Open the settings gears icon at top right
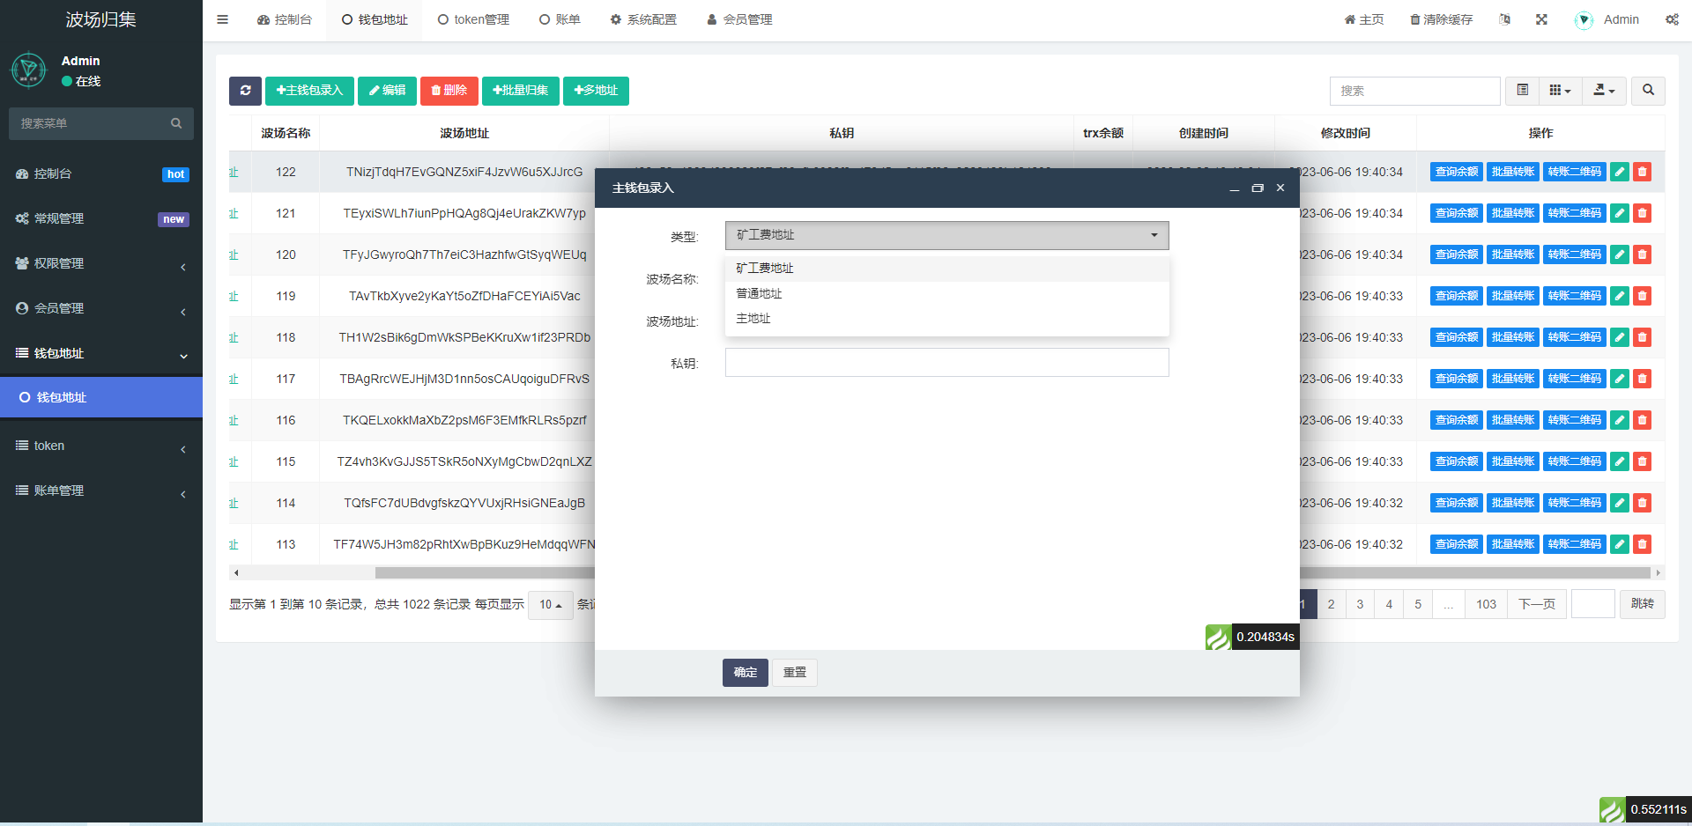The width and height of the screenshot is (1692, 826). click(x=1672, y=19)
